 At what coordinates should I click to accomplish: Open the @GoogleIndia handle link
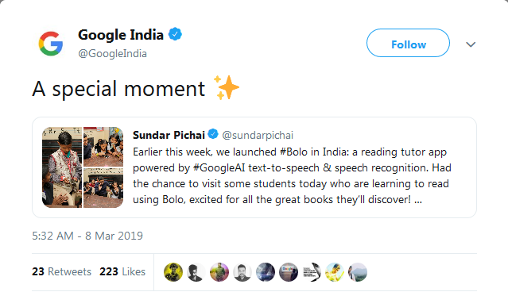[x=112, y=53]
